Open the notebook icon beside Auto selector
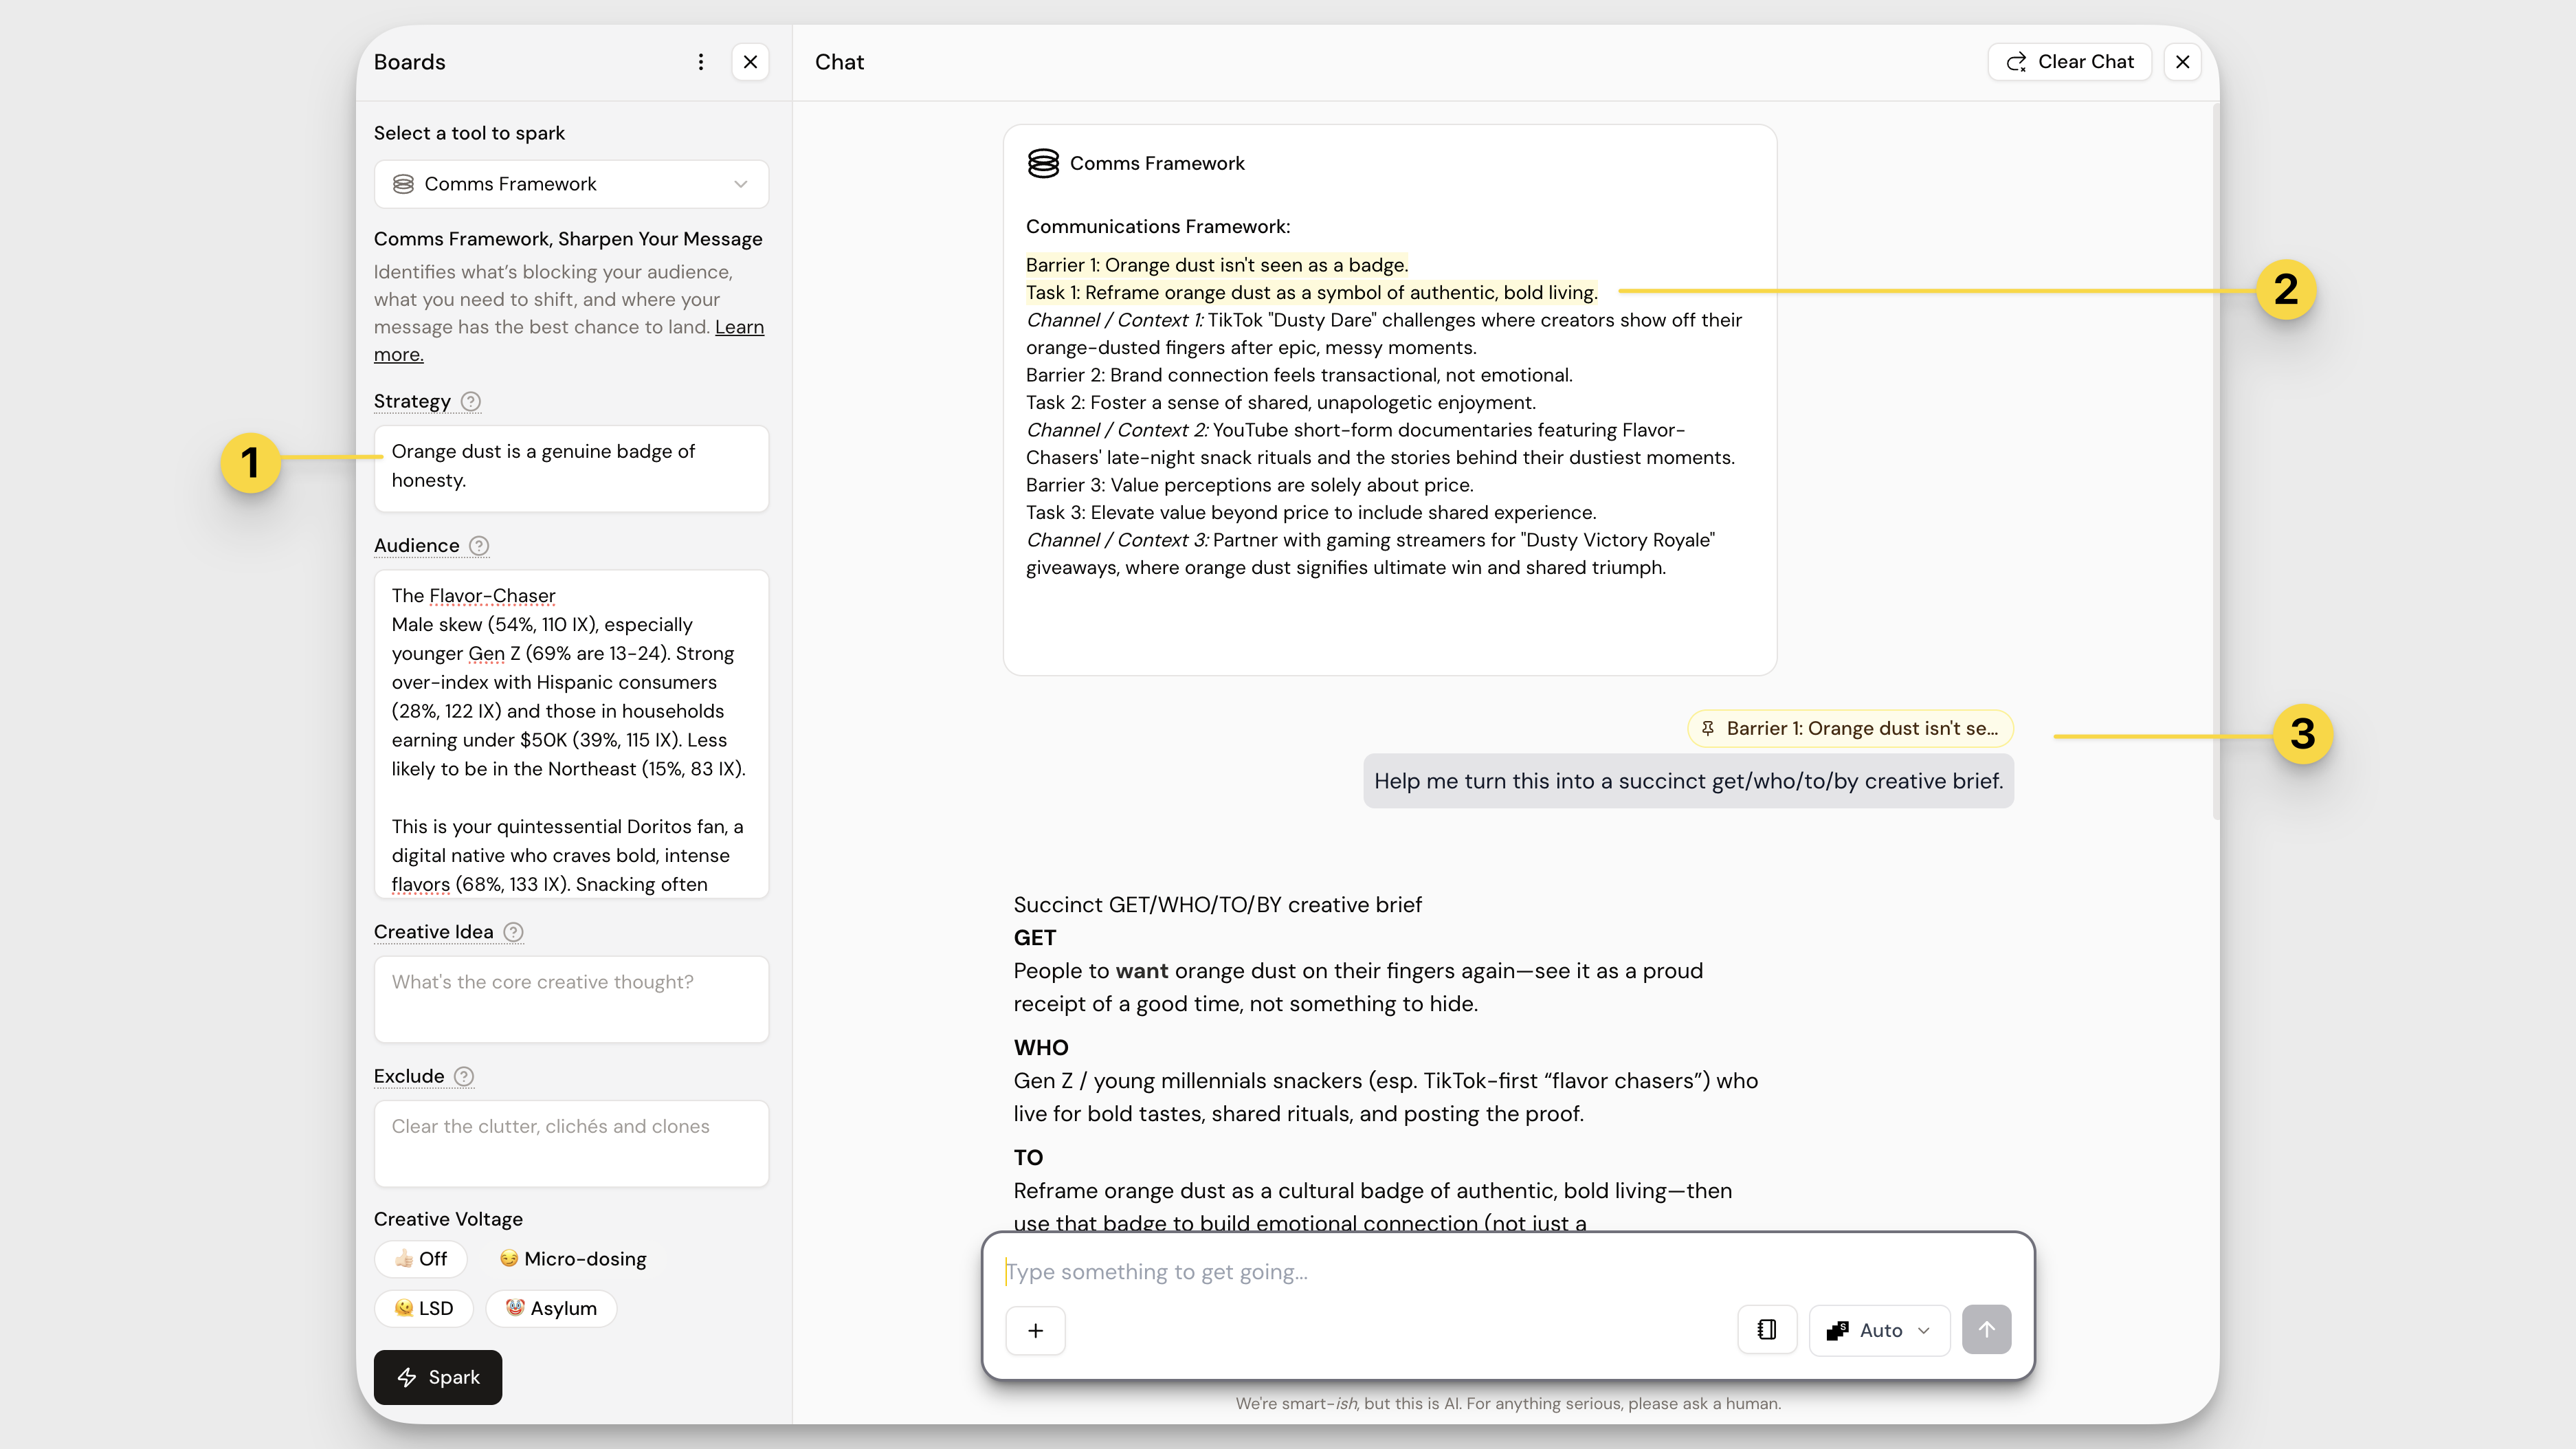 (x=1767, y=1330)
